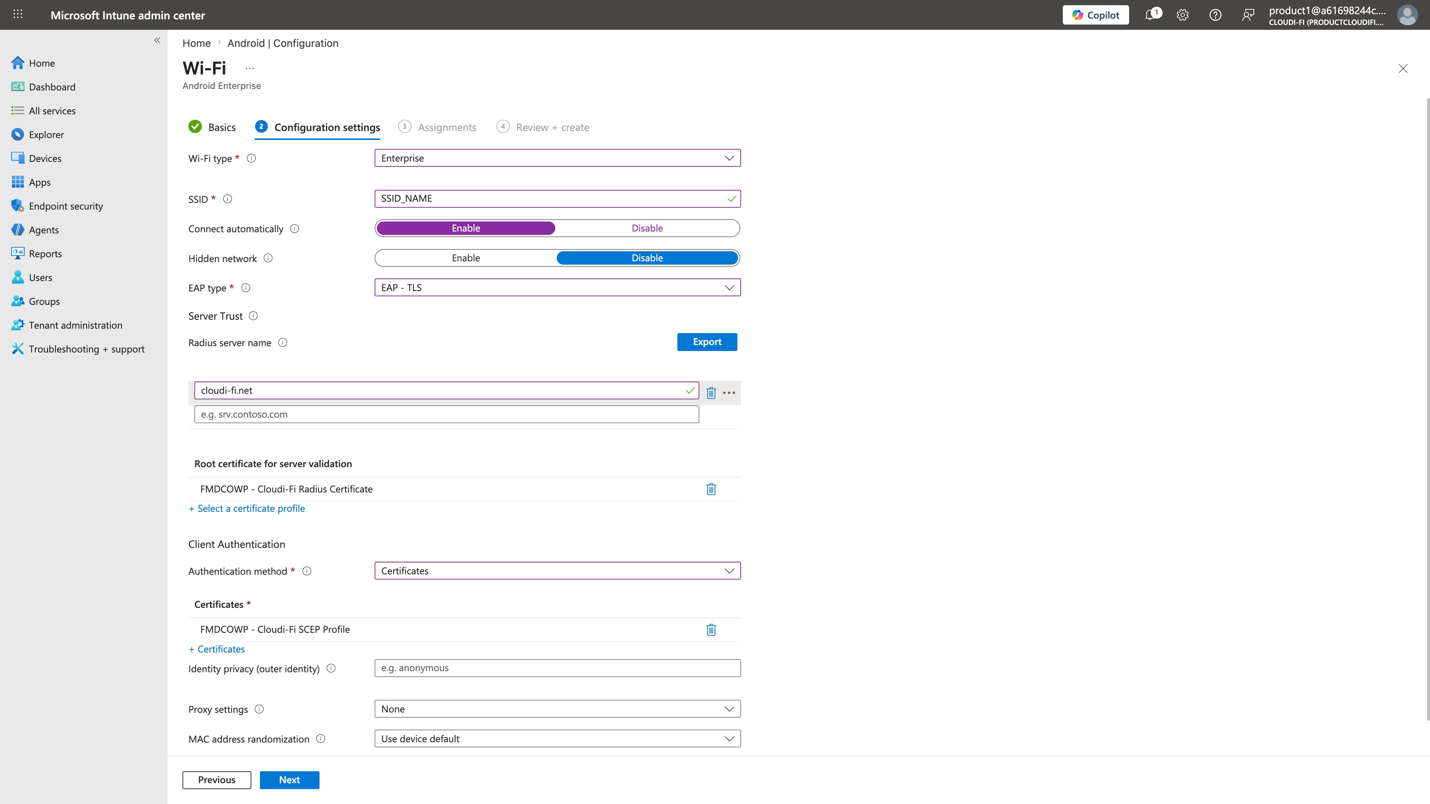Open the EAP type dropdown
This screenshot has width=1430, height=804.
(x=557, y=287)
